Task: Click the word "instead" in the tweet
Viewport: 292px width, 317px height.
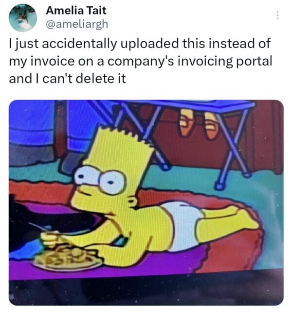Action: coord(232,44)
